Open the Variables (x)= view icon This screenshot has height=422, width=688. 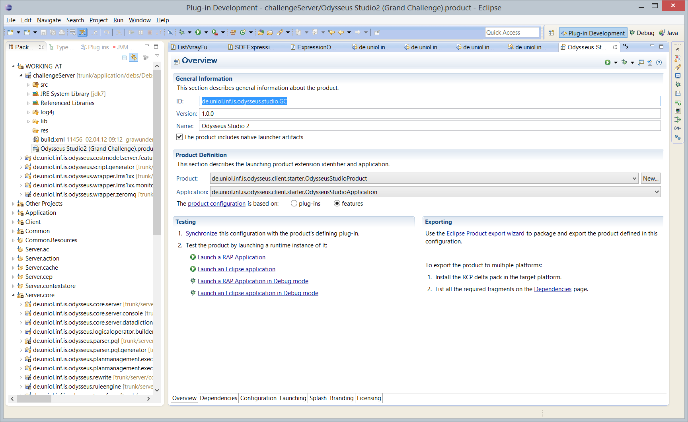coord(678,128)
